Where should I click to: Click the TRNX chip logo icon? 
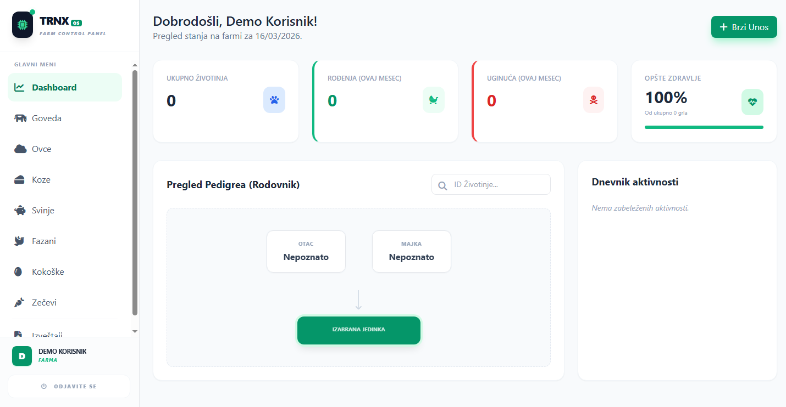coord(23,25)
